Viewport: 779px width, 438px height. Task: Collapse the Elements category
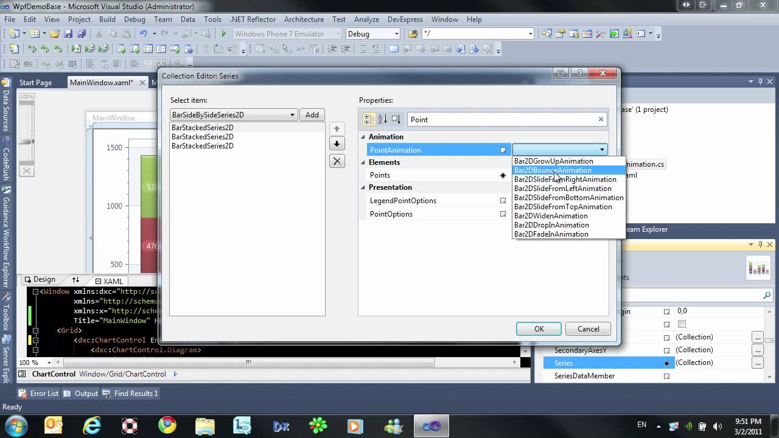pyautogui.click(x=363, y=162)
